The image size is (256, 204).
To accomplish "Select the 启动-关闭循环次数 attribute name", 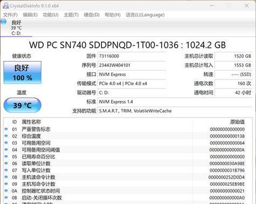I will (41, 198).
